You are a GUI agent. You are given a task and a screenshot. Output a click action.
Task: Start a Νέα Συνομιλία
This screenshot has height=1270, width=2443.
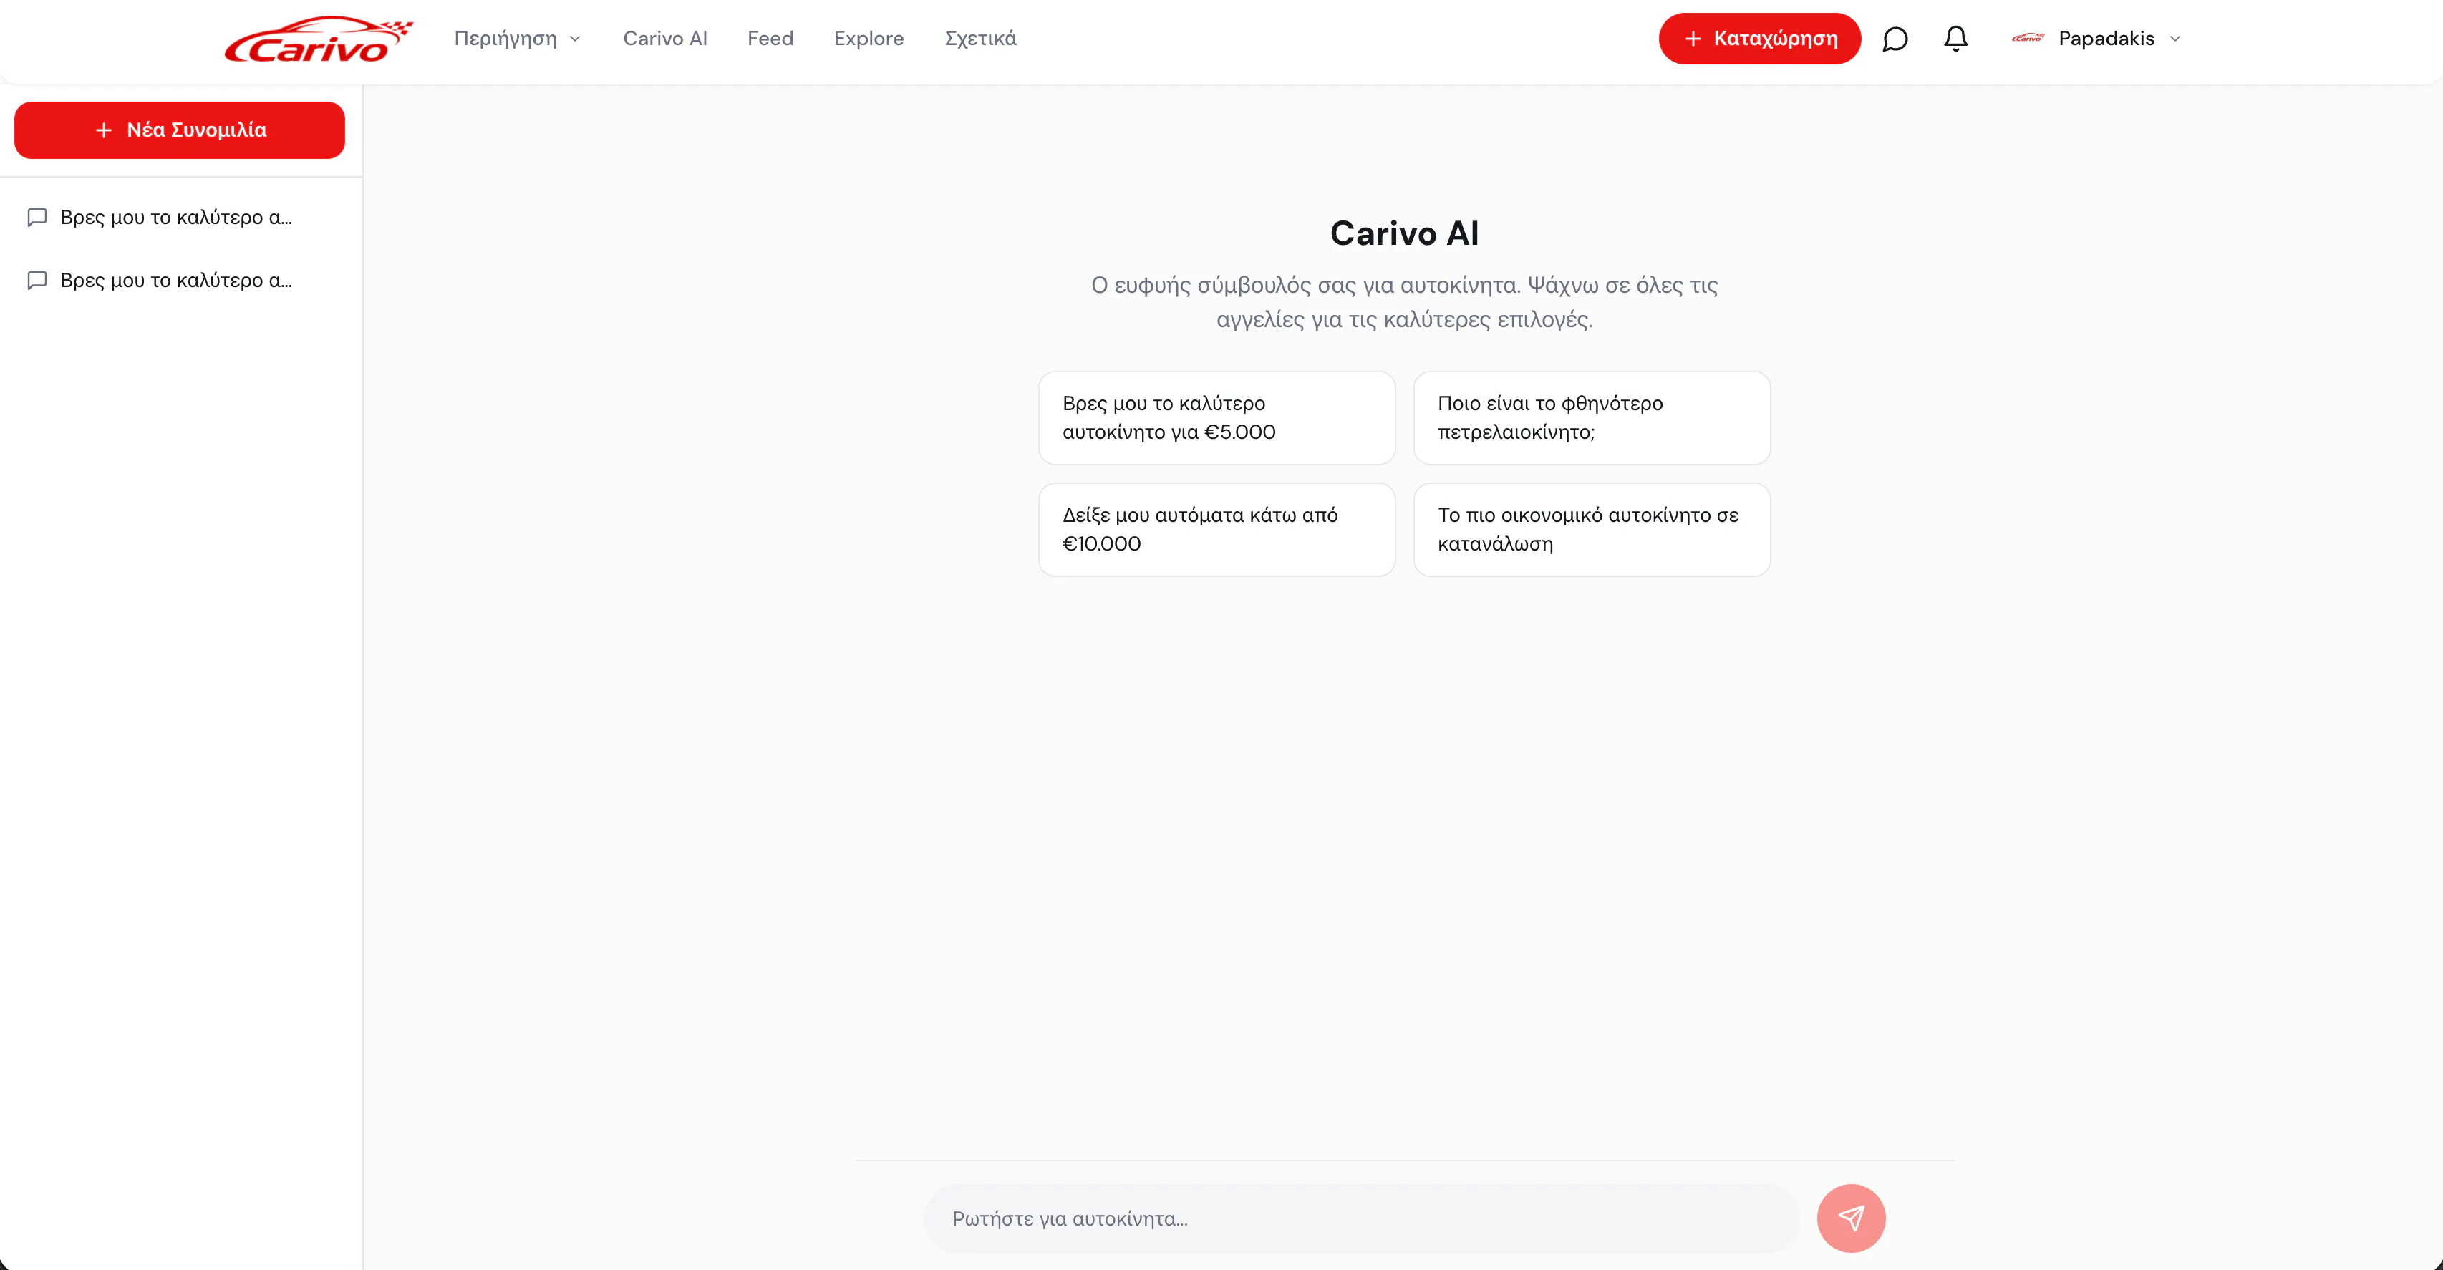pos(179,130)
